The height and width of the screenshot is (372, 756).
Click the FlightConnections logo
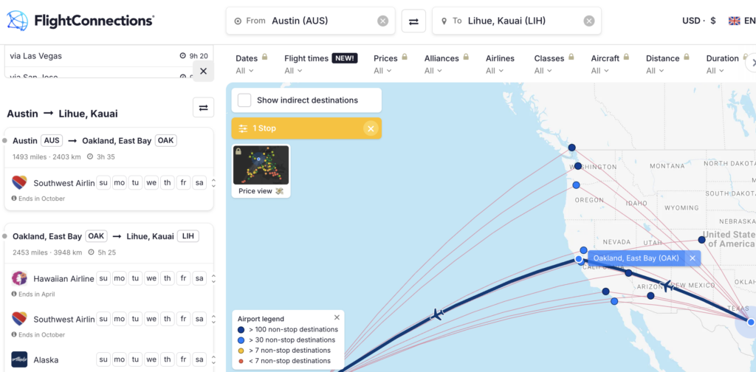80,21
